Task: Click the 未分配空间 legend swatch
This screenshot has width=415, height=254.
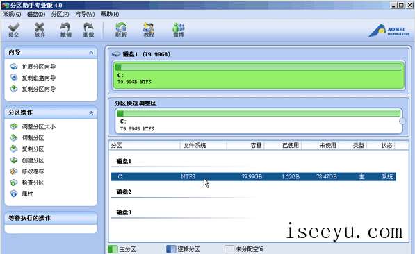Action: pos(229,249)
